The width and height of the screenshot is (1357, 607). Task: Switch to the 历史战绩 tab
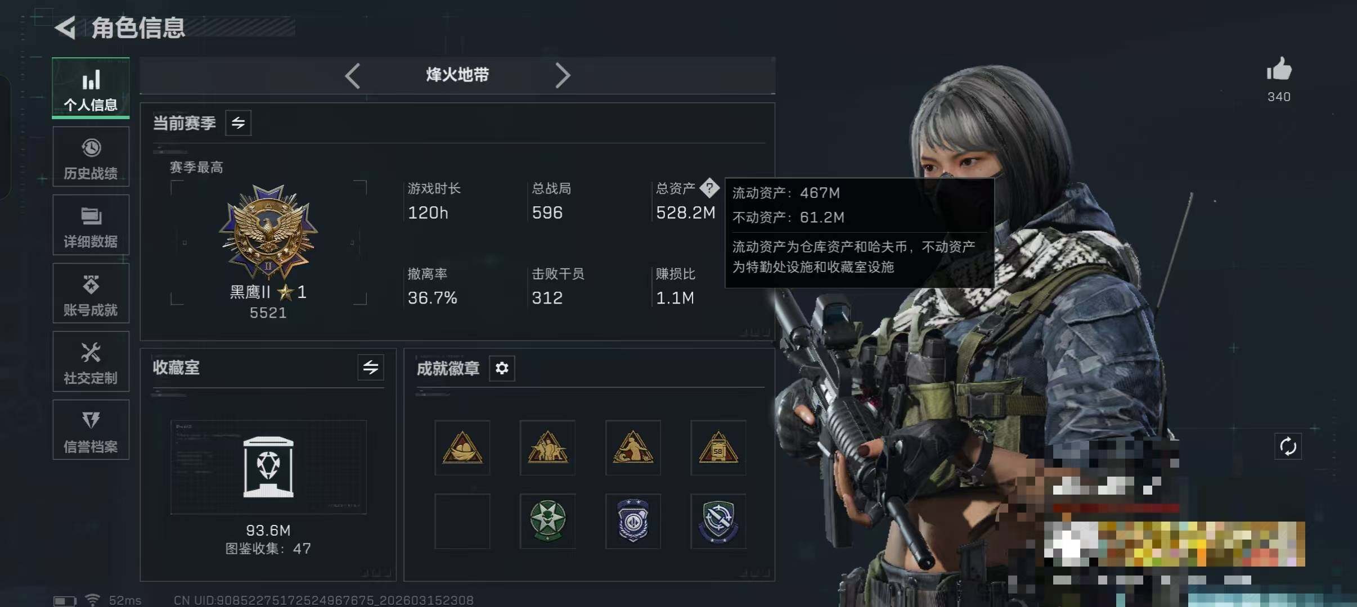[x=91, y=157]
